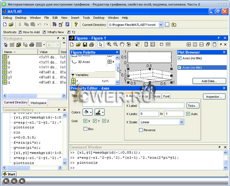Click in X Label input field
The height and width of the screenshot is (186, 230).
point(161,105)
